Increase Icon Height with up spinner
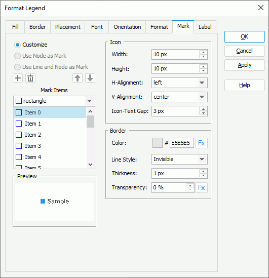Screen dimensions: 269x278 click(x=203, y=66)
